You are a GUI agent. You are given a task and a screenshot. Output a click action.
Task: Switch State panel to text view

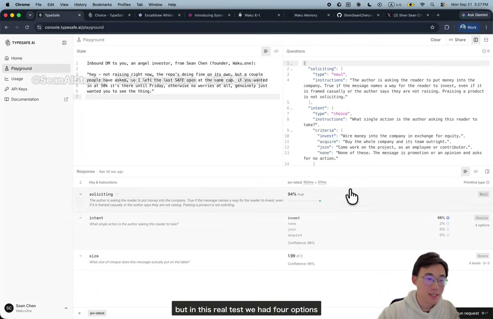[266, 51]
